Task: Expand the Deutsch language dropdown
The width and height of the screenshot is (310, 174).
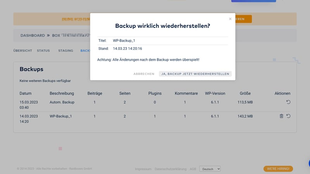Action: [210, 169]
